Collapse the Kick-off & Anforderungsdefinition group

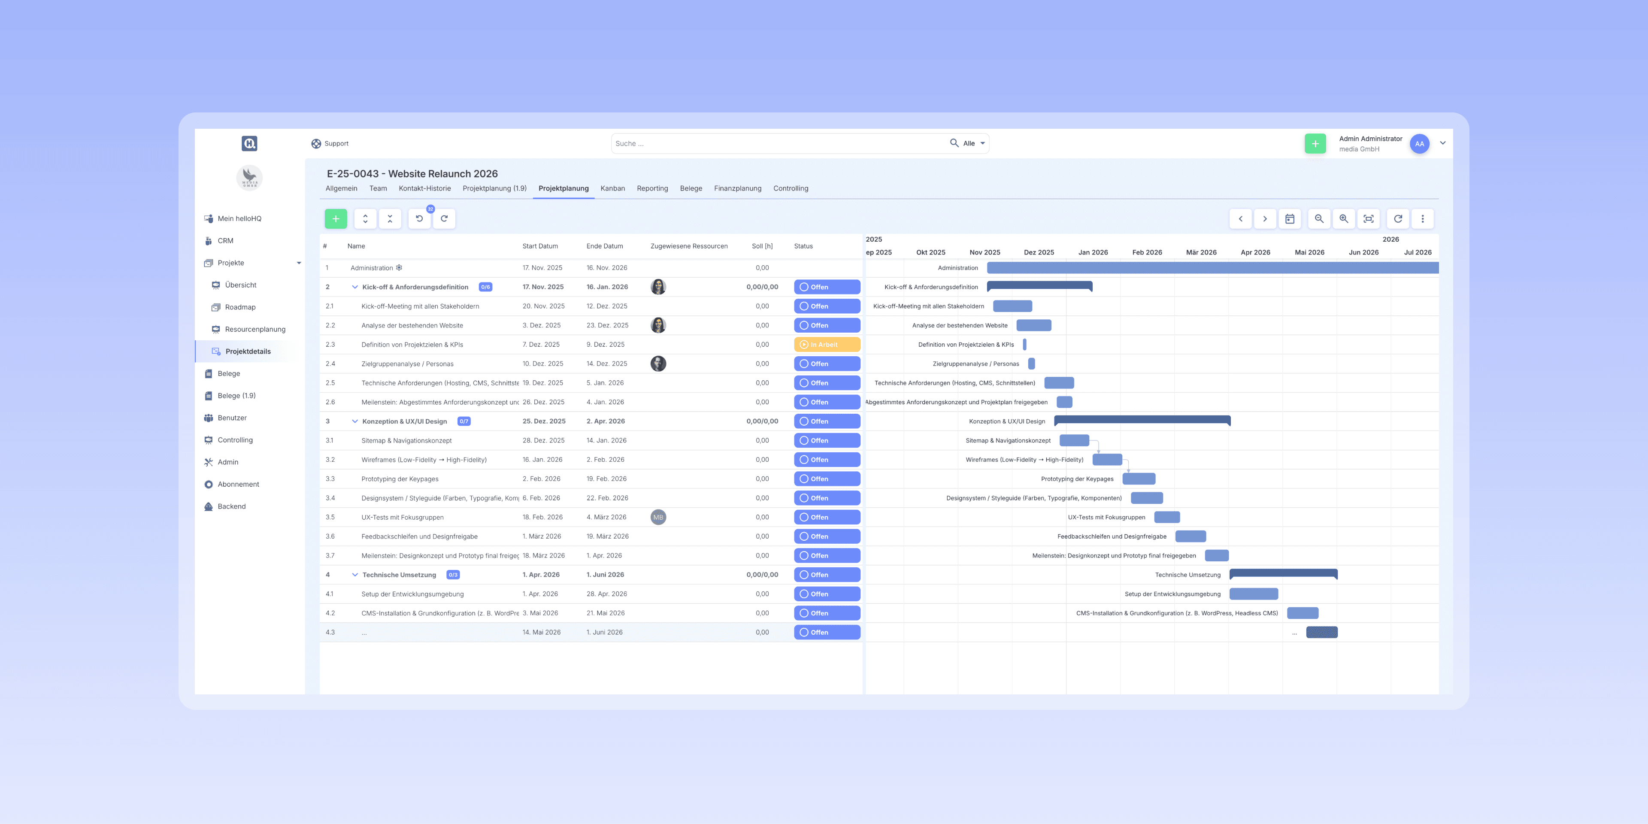click(355, 287)
